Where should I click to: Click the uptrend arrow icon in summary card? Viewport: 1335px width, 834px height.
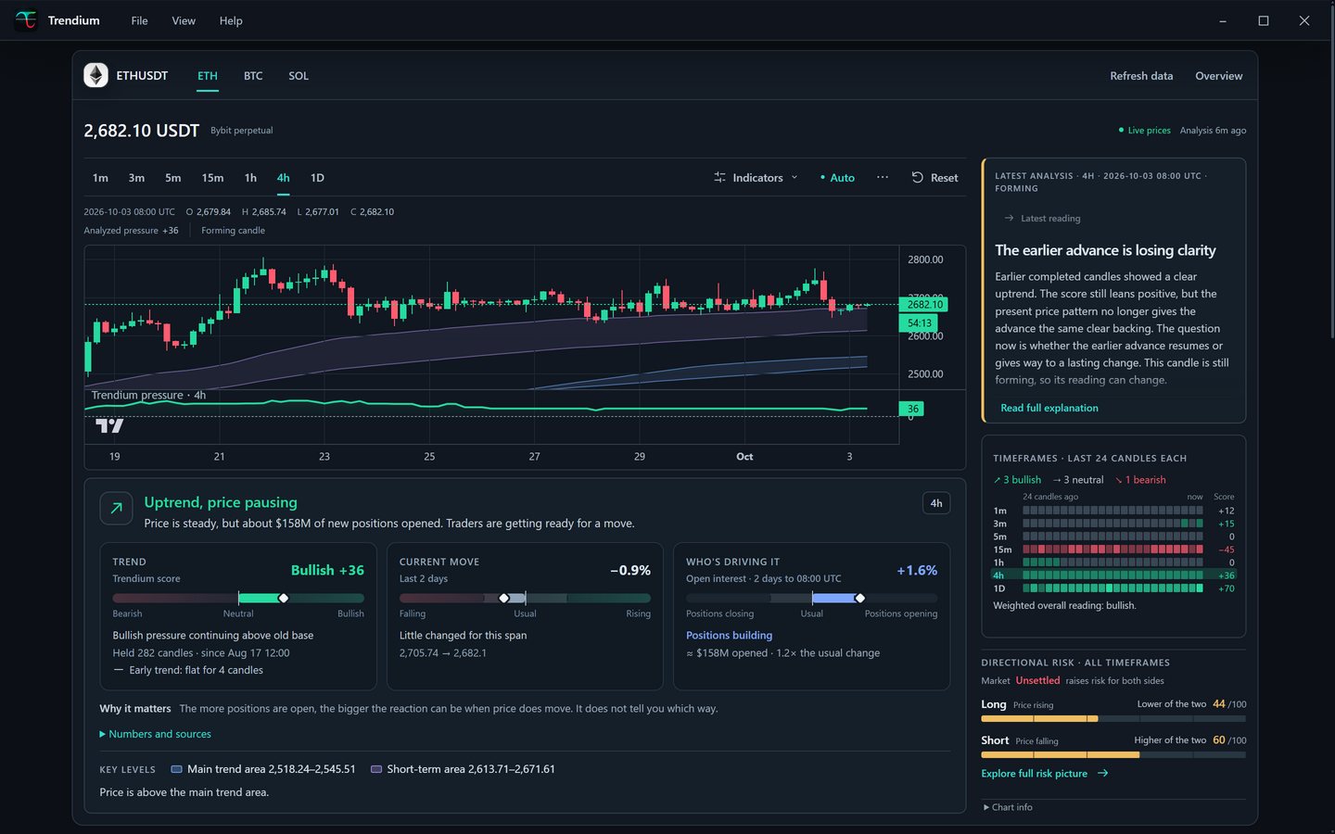pos(116,508)
